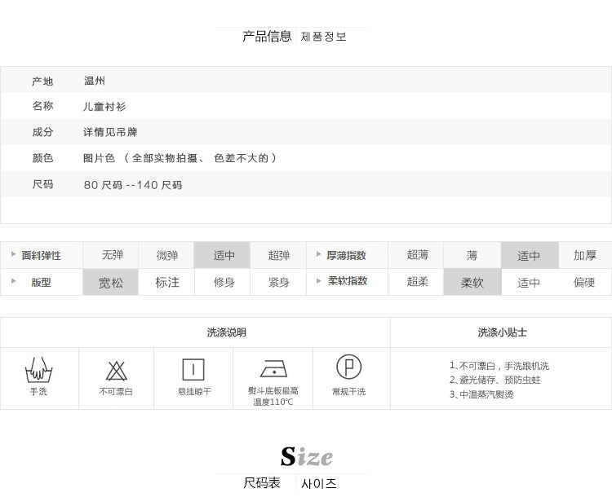Click the 尺码 label
Image resolution: width=612 pixels, height=497 pixels.
pyautogui.click(x=42, y=184)
